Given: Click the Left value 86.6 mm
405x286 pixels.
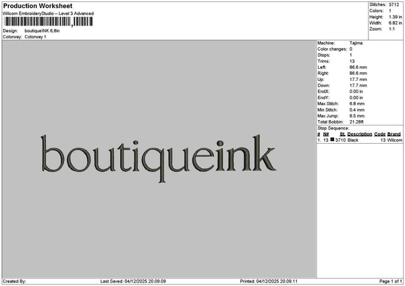Looking at the screenshot, I should [358, 67].
